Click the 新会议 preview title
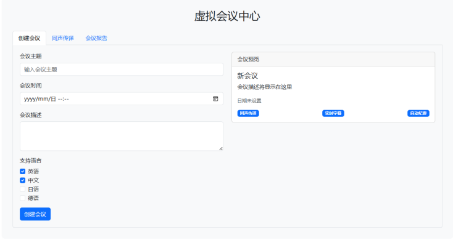This screenshot has height=240, width=453. point(247,76)
